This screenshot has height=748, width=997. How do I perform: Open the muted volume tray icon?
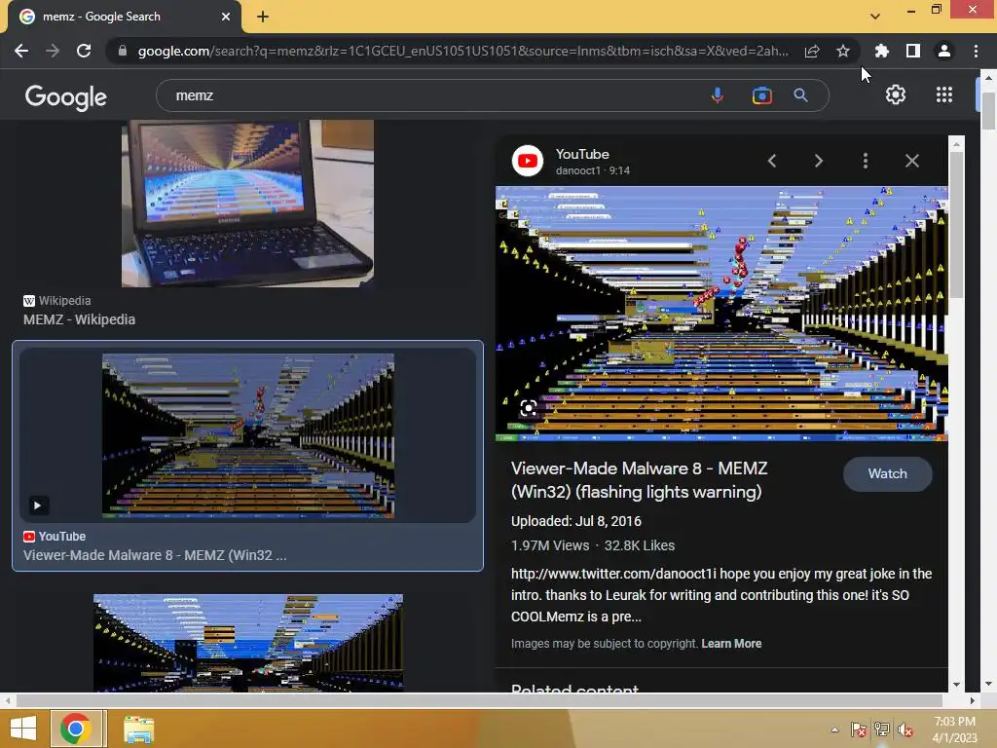pyautogui.click(x=905, y=729)
